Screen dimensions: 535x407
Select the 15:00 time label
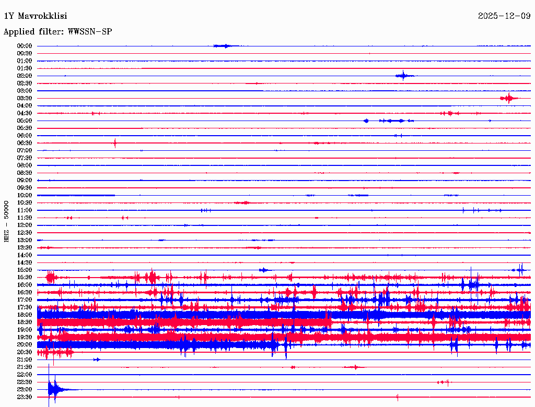coord(25,270)
